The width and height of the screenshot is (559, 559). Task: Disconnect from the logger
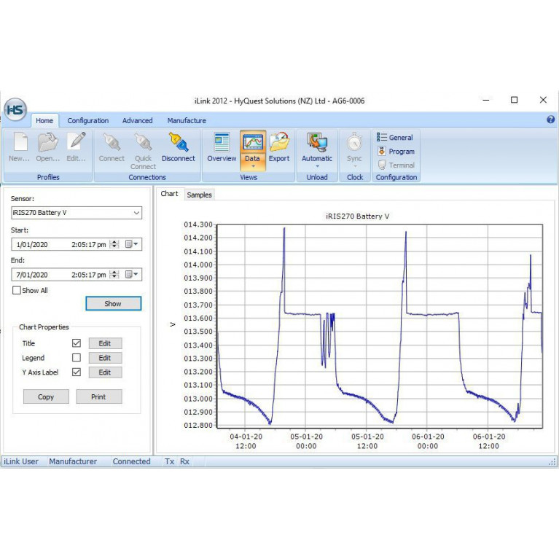point(179,147)
